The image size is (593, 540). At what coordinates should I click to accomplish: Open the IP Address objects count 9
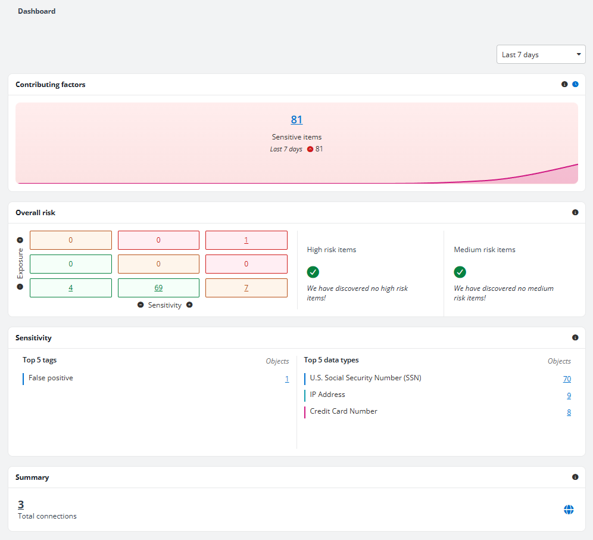(569, 395)
